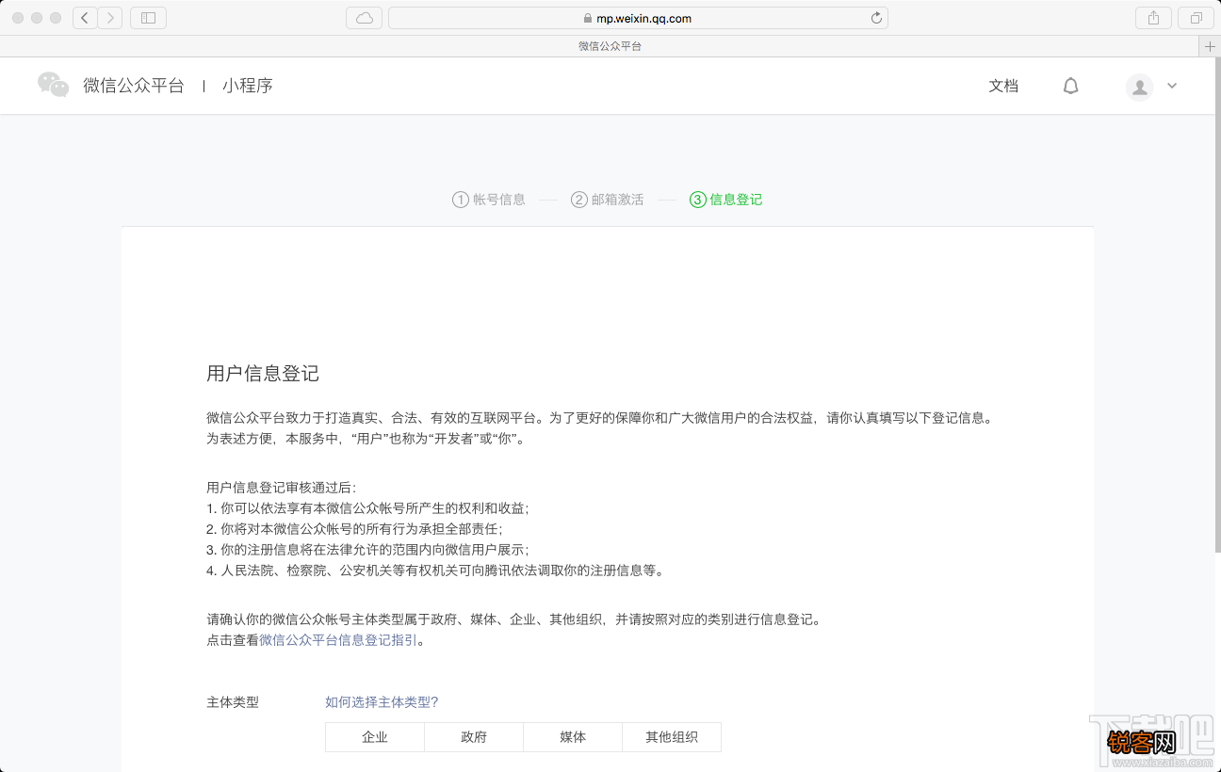Open the Safari share menu
The width and height of the screenshot is (1221, 772).
point(1153,18)
